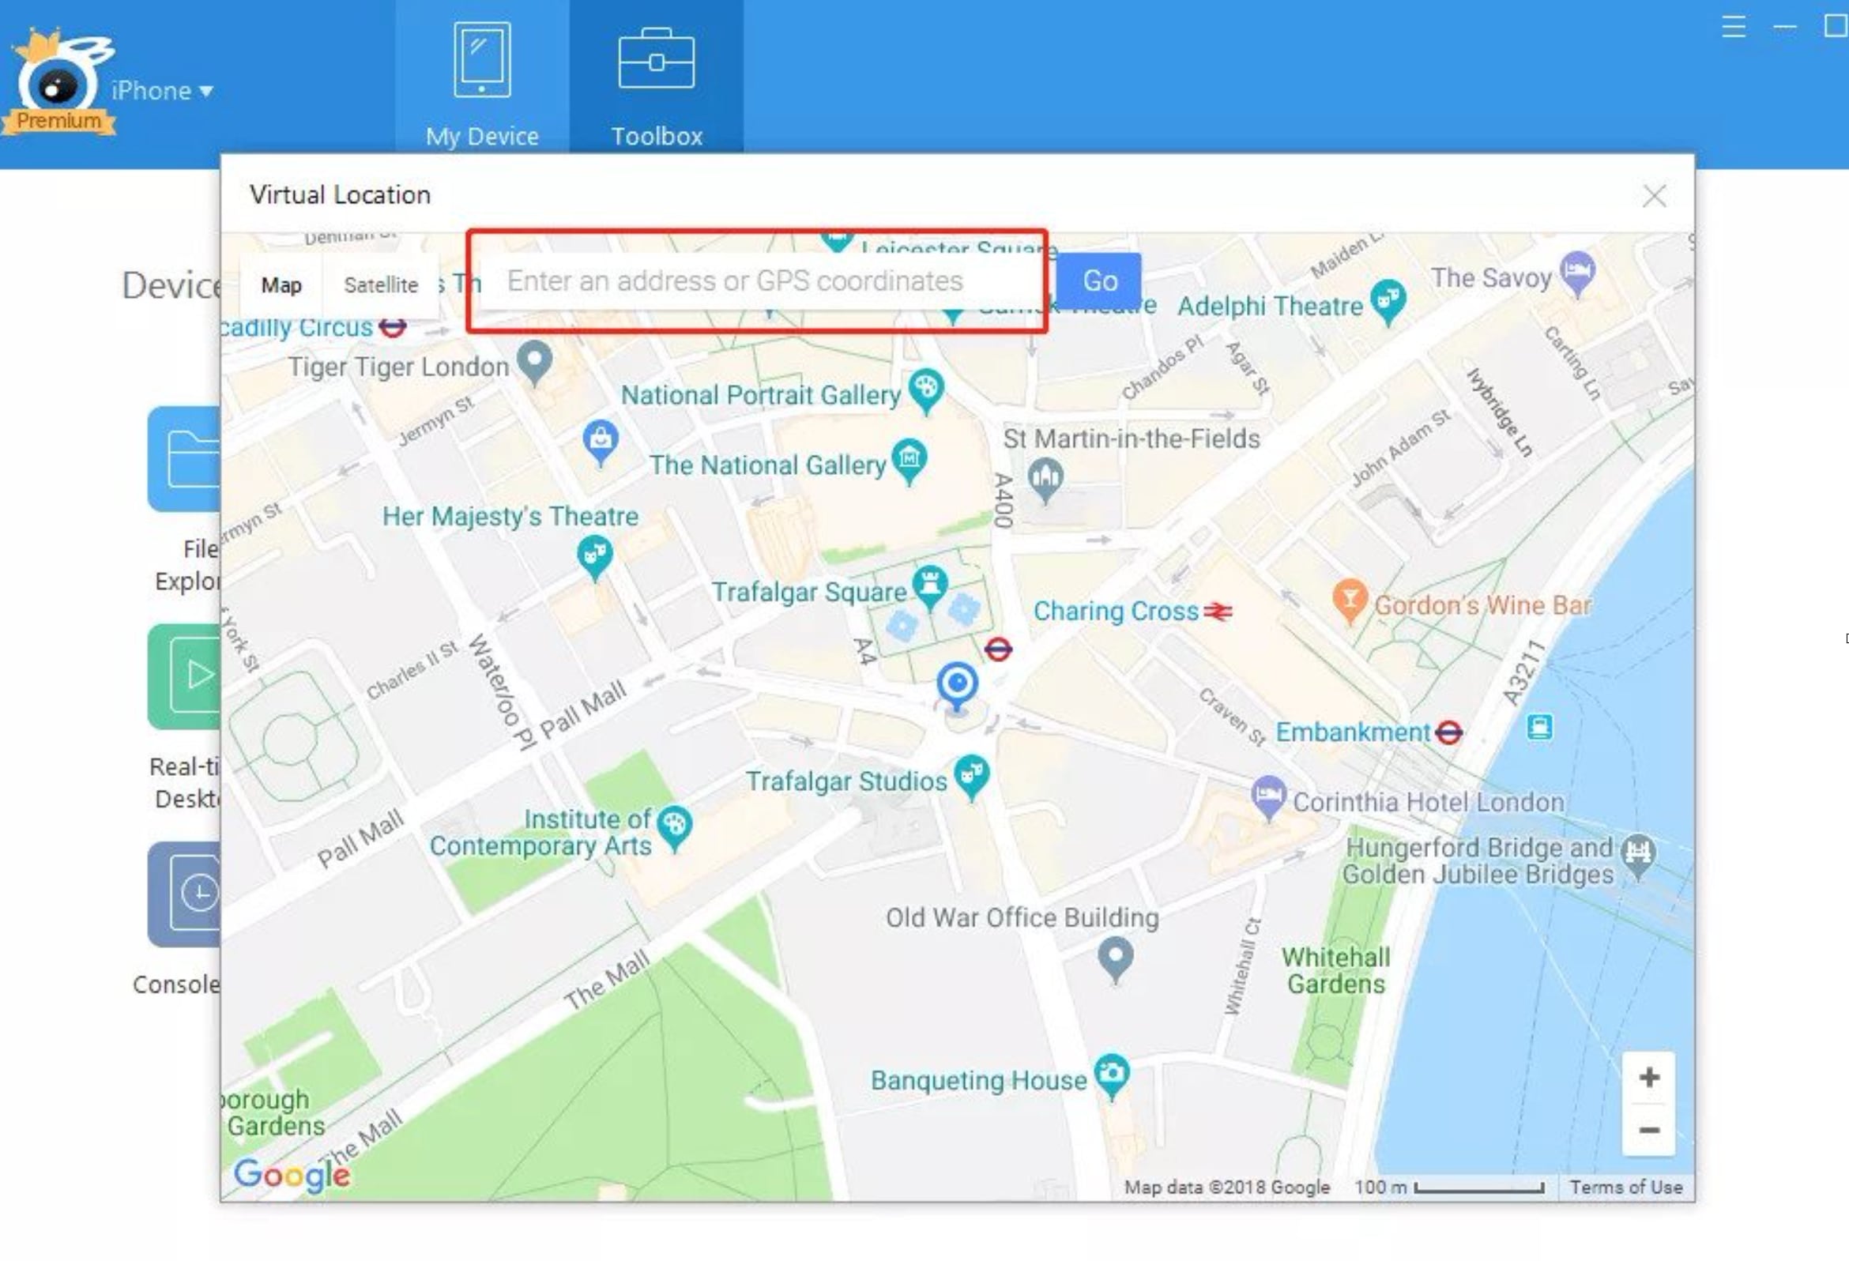
Task: Zoom out with the minus button
Action: point(1648,1130)
